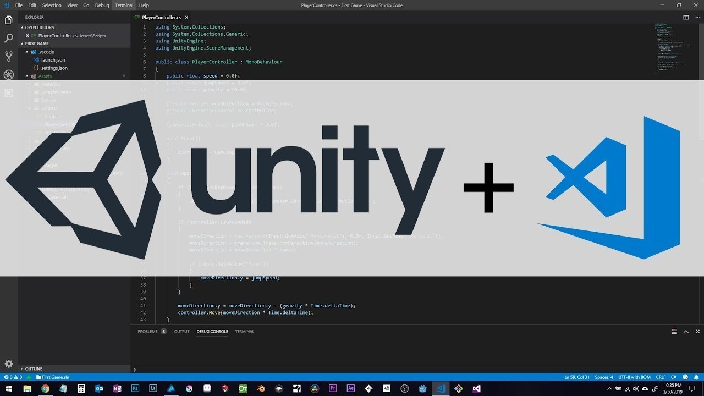This screenshot has width=704, height=396.
Task: Change encoding UTF-8 with BOM
Action: 634,377
